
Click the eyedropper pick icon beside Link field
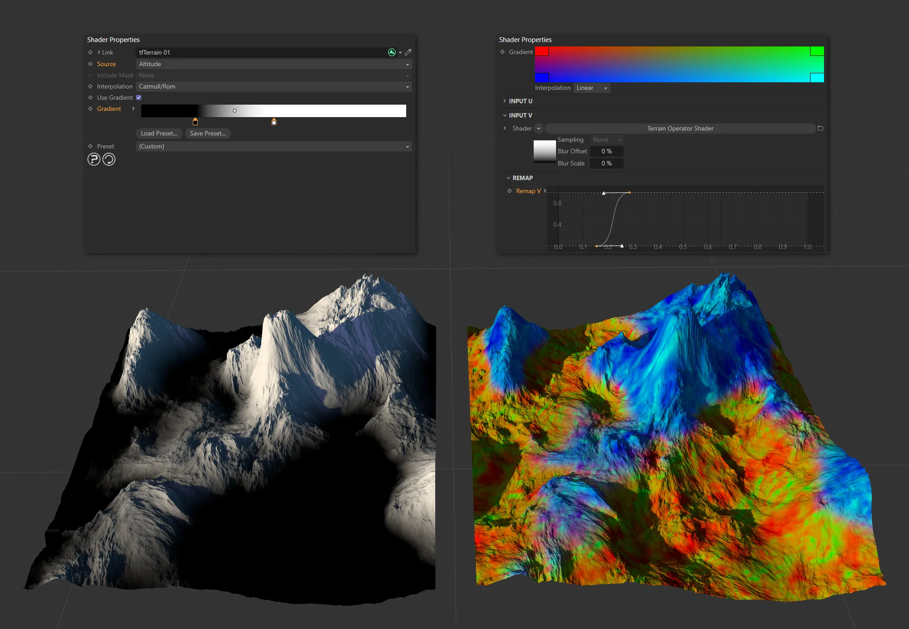click(x=408, y=52)
